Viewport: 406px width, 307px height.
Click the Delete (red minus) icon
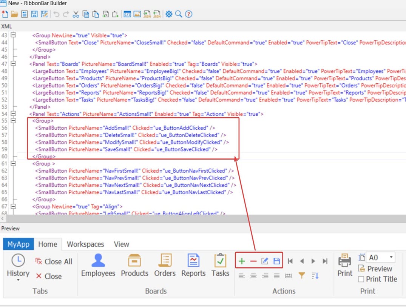(253, 261)
